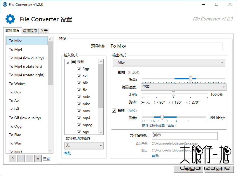Screen dimensions: 237x176
Task: Select the To Ogg preset
Action: click(x=27, y=126)
